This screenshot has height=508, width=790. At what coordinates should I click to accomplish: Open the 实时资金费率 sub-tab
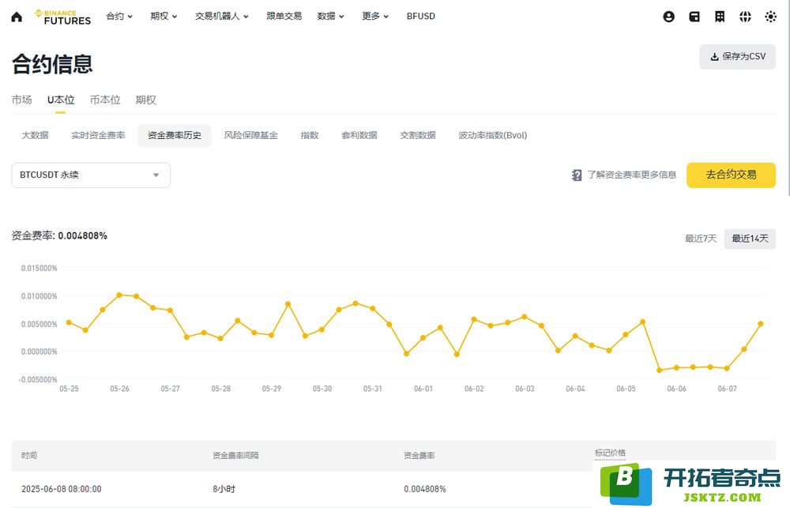tap(98, 135)
